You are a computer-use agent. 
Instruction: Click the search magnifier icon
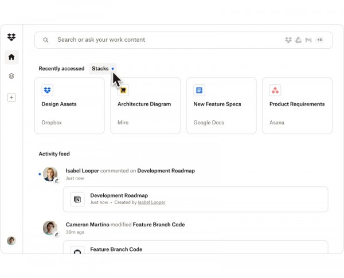click(46, 40)
